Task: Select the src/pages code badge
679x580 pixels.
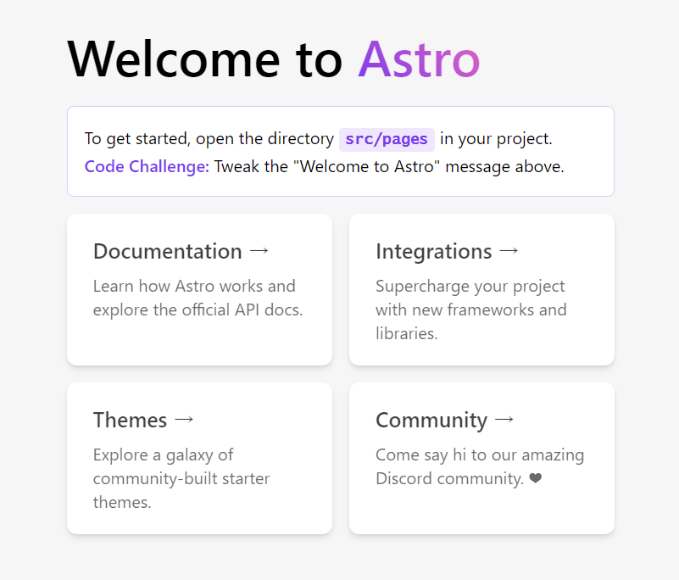Action: 387,138
